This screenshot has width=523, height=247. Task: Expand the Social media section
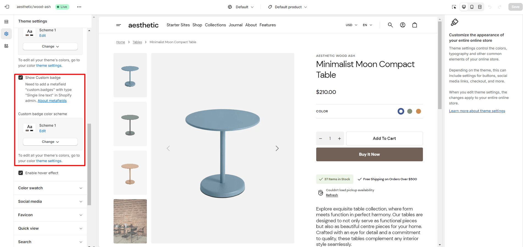50,201
